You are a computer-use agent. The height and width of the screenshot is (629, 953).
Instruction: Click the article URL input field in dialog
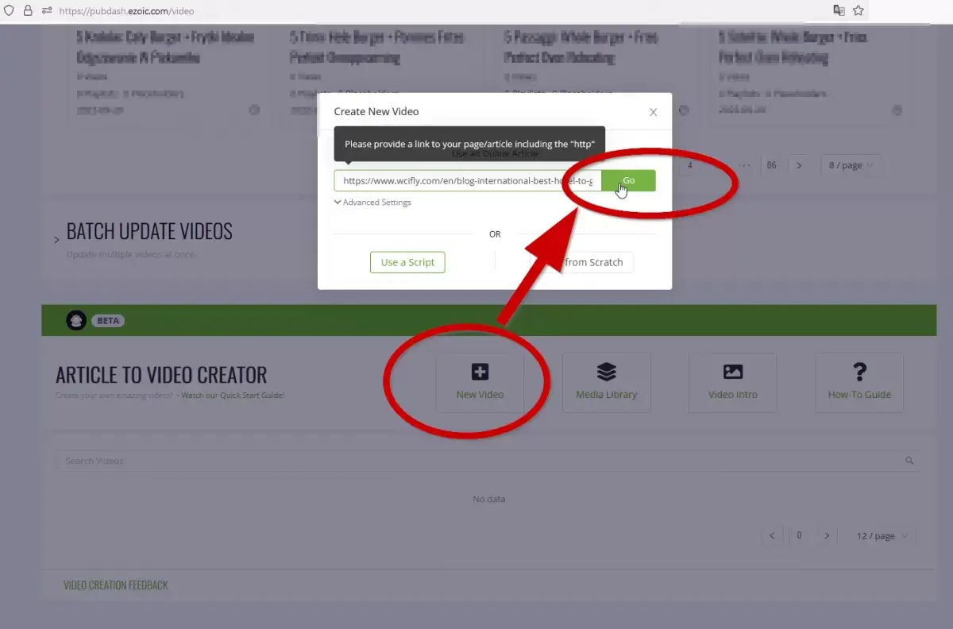coord(467,180)
